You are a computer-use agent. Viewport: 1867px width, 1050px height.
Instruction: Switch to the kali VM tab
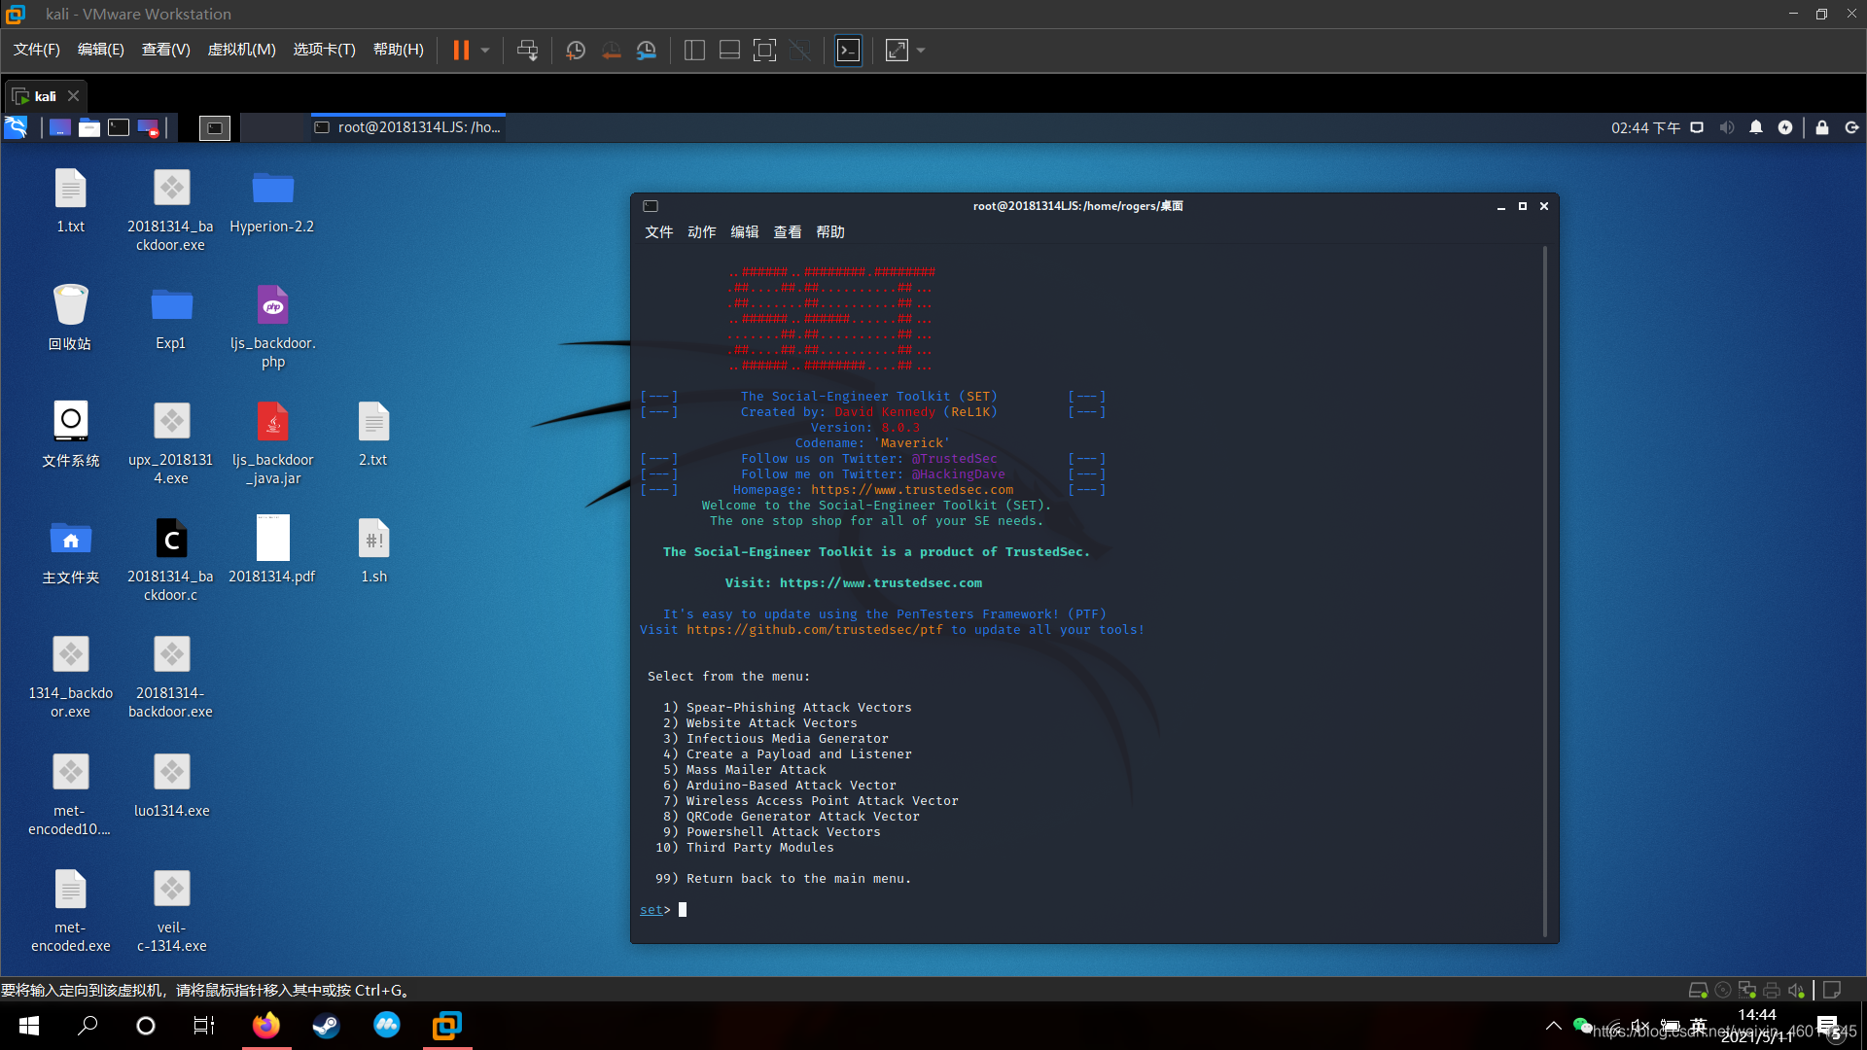45,96
